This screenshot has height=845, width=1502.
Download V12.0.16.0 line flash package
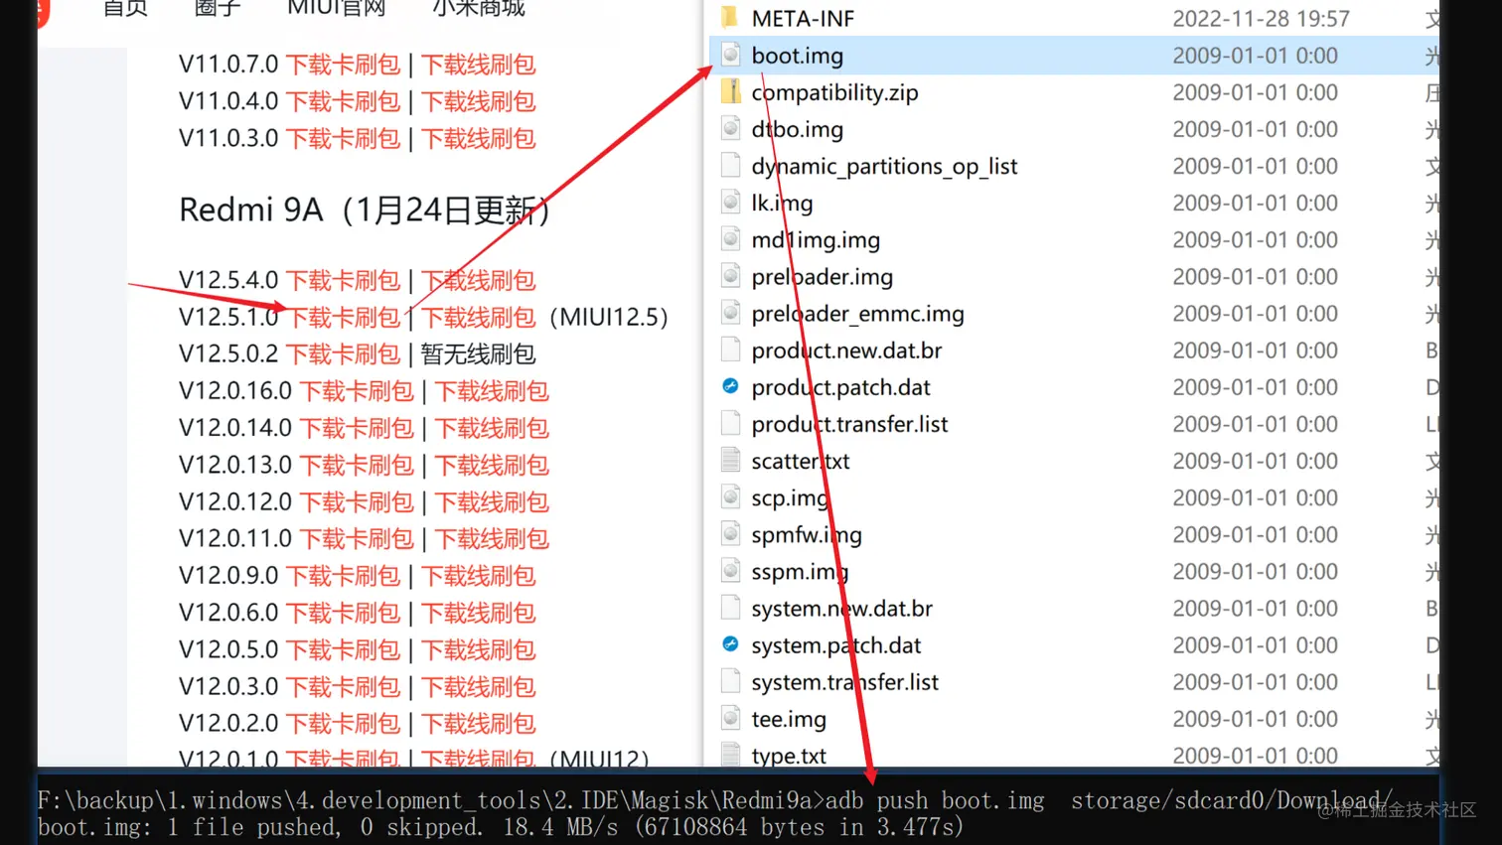pyautogui.click(x=492, y=391)
